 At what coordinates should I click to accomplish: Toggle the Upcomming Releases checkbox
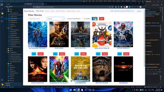pyautogui.click(x=66, y=19)
